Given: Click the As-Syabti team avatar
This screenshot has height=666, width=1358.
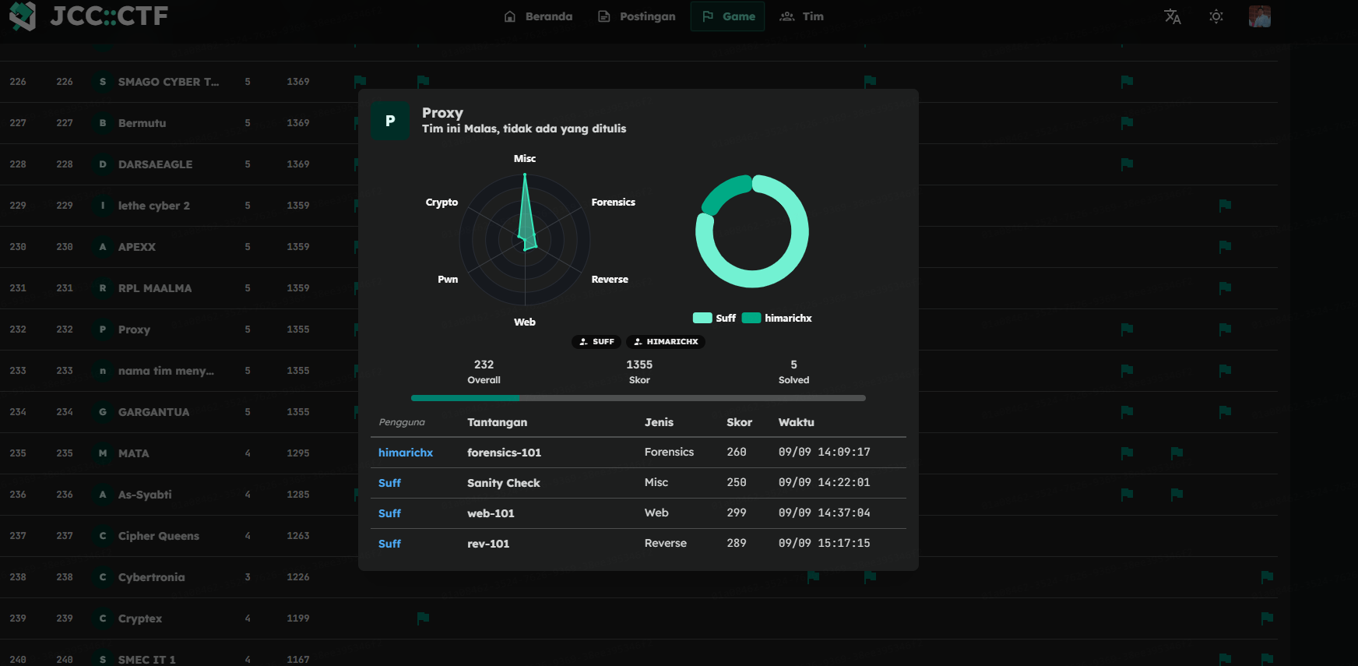Looking at the screenshot, I should click(102, 495).
